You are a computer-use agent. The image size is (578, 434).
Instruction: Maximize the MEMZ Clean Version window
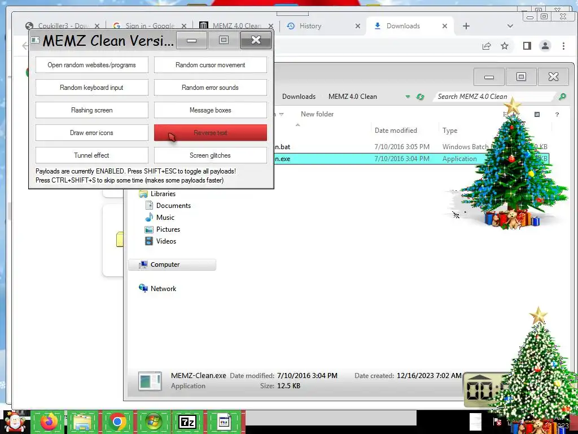224,40
